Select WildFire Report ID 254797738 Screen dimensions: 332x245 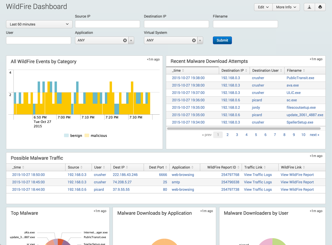(230, 190)
